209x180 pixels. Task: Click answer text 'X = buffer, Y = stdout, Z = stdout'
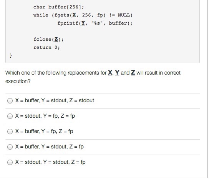[x=55, y=100]
